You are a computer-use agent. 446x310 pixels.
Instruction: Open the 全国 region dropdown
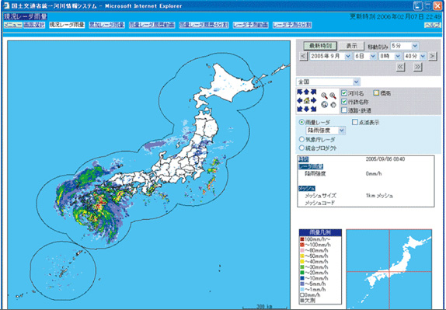(x=328, y=82)
